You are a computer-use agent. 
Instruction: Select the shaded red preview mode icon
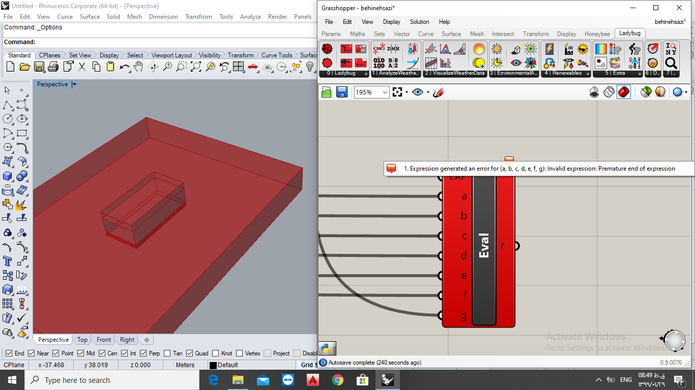pyautogui.click(x=624, y=92)
